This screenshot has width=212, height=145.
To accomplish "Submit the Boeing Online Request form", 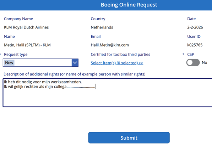I will coord(129,138).
